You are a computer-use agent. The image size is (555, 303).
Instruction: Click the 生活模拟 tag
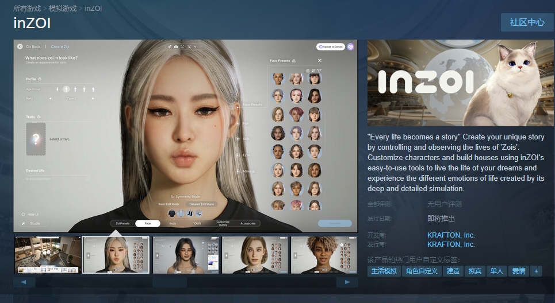pos(384,271)
